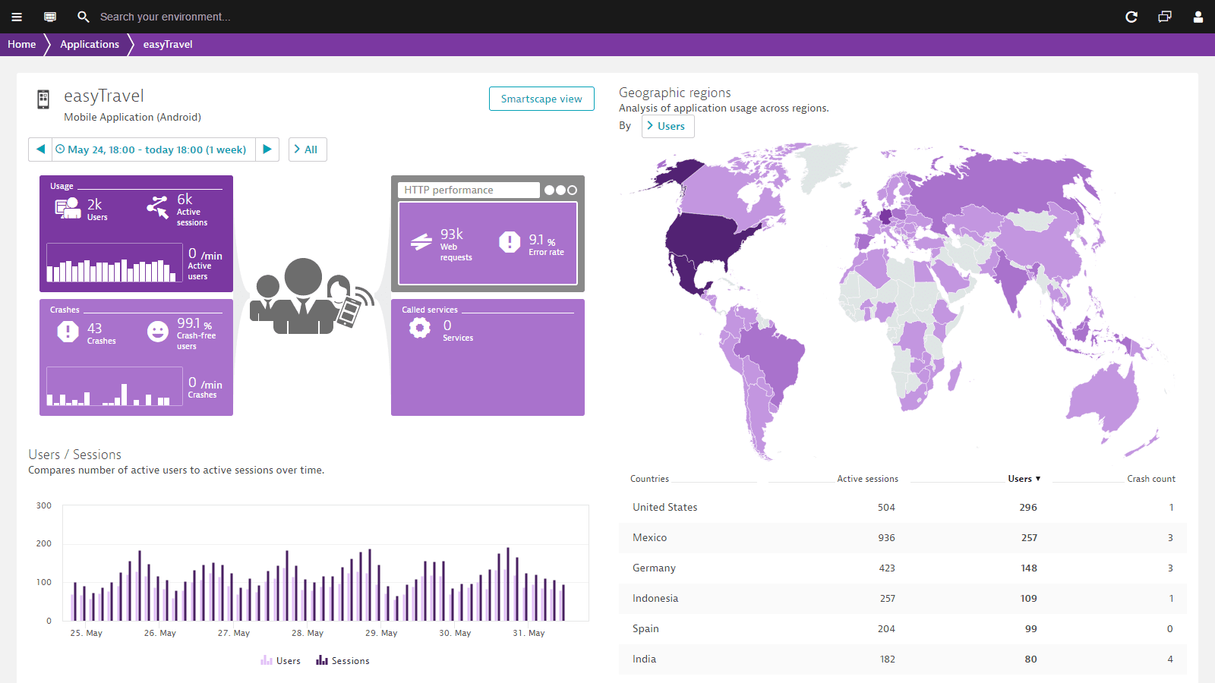Open Germany row
The height and width of the screenshot is (683, 1215).
tap(902, 568)
